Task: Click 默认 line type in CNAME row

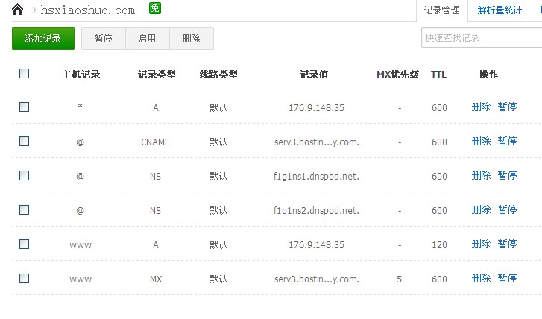Action: (218, 142)
